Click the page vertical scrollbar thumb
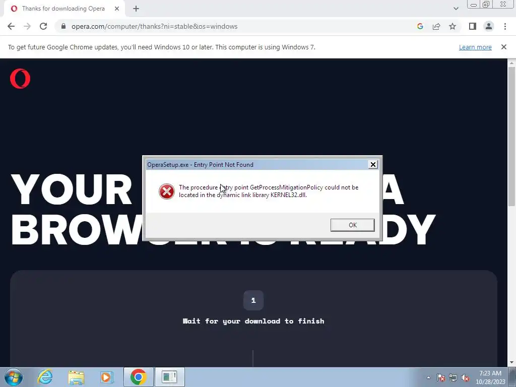The height and width of the screenshot is (387, 516). (x=511, y=137)
